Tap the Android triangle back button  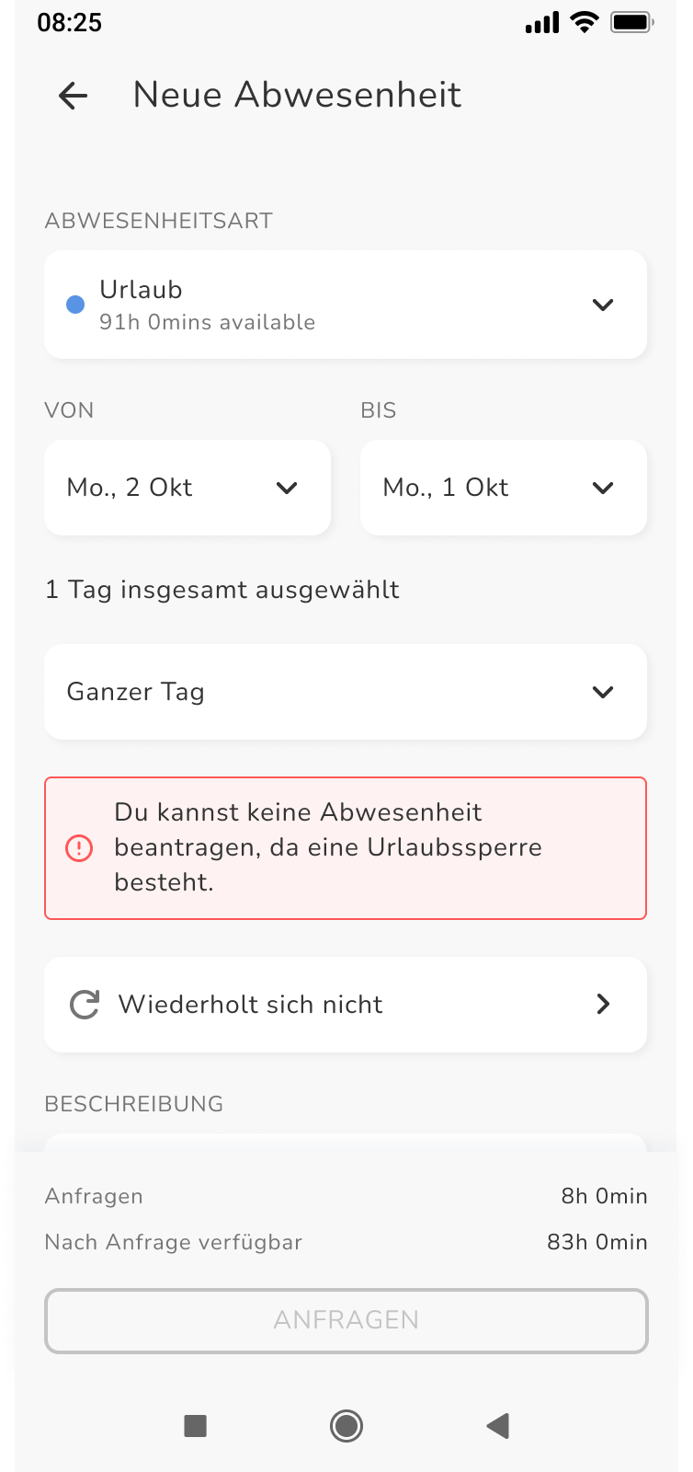pos(497,1426)
